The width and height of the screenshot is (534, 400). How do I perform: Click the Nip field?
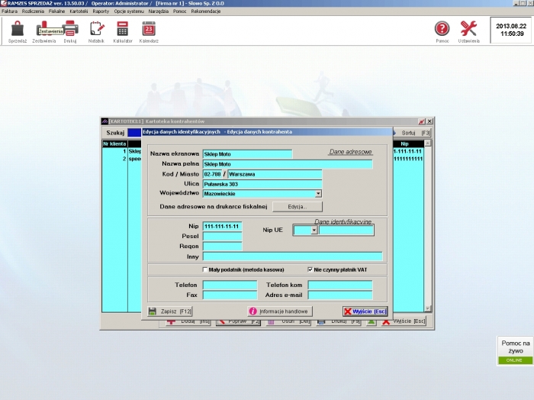(223, 226)
